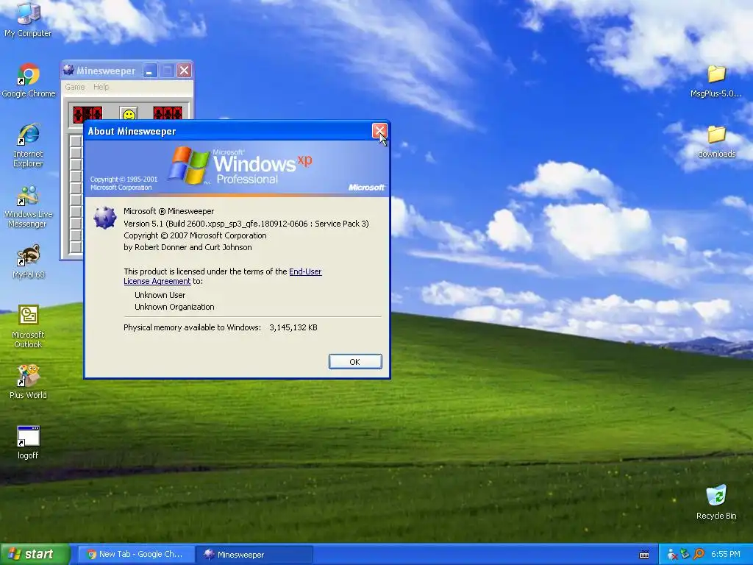Open the End-User License Agreement link

(223, 277)
